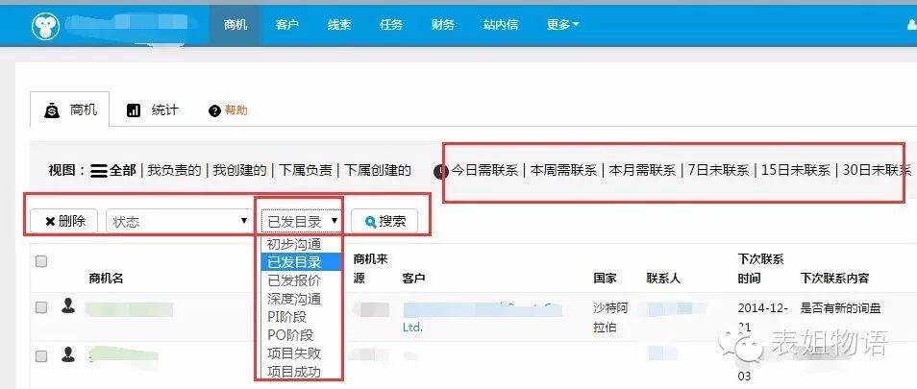Show the 全部 view
917x389 pixels.
point(122,171)
